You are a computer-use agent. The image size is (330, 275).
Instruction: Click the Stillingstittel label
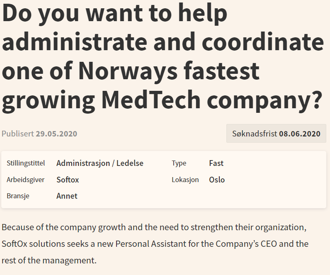click(x=26, y=163)
